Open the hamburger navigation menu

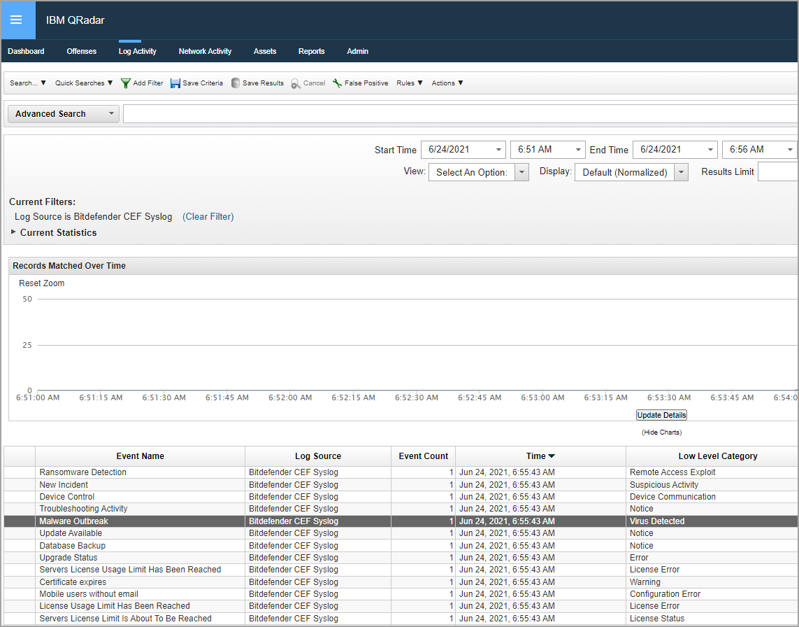coord(16,20)
